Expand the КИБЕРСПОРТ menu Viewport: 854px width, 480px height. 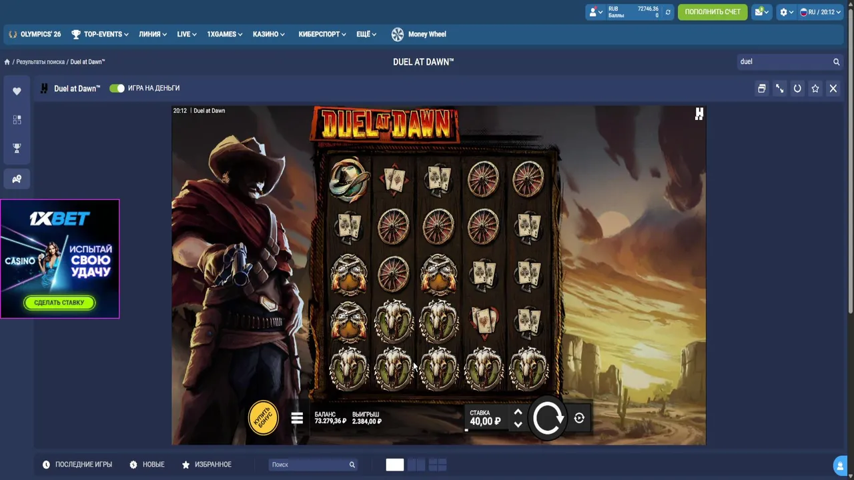(x=322, y=34)
